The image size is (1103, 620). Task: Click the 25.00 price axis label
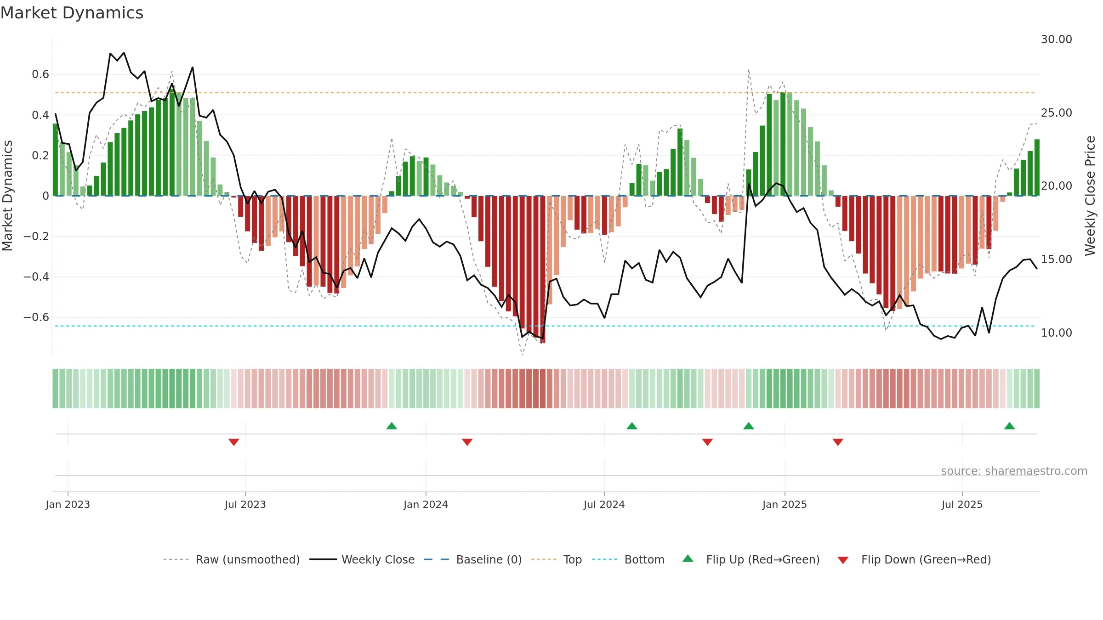[1057, 113]
